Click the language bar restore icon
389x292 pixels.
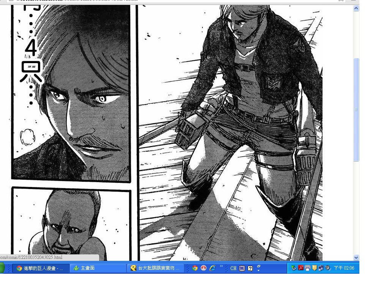(258, 266)
